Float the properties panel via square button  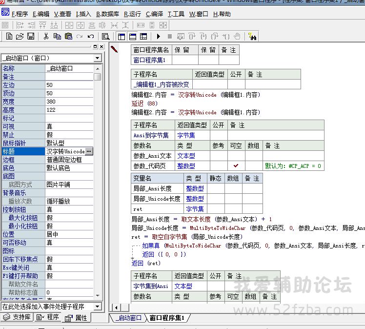pyautogui.click(x=95, y=46)
